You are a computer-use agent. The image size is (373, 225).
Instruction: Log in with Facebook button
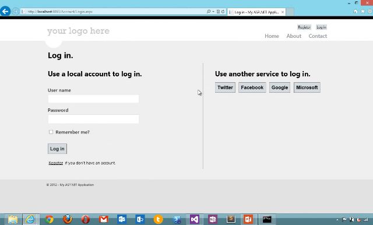tap(252, 87)
